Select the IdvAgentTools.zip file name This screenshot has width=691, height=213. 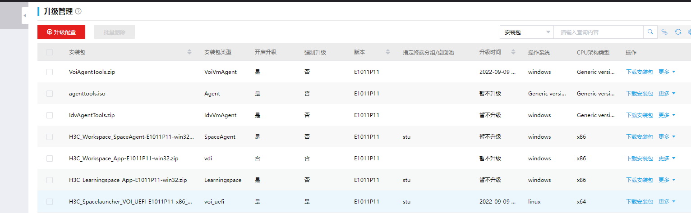pos(92,115)
